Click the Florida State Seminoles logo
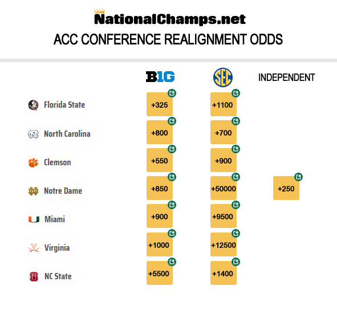 coord(33,105)
